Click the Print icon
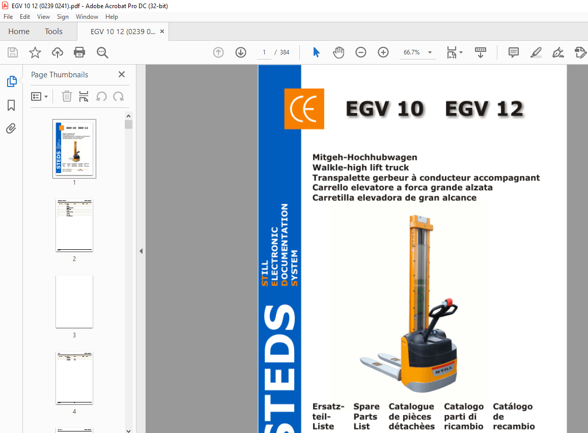The height and width of the screenshot is (433, 588). (x=79, y=52)
